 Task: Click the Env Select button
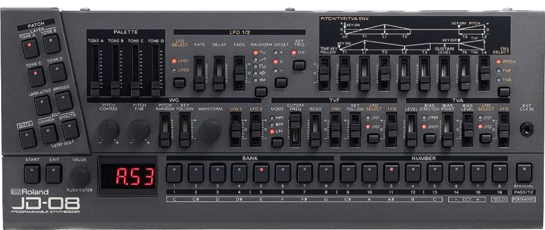tap(504, 92)
